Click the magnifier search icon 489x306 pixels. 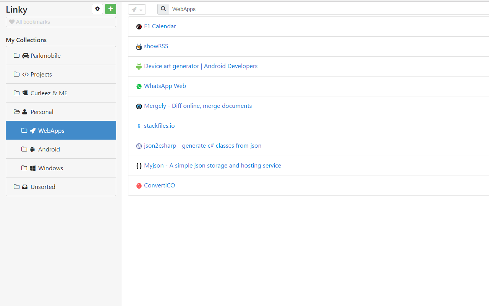click(163, 9)
